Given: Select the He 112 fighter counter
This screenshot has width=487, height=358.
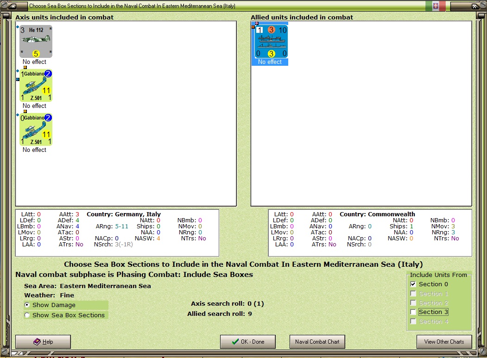Looking at the screenshot, I should click(36, 42).
